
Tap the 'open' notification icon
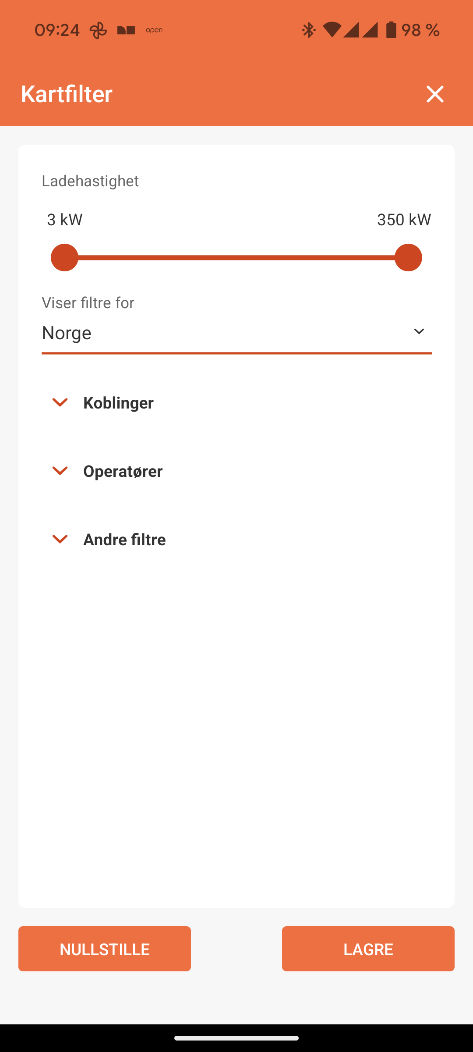(154, 30)
